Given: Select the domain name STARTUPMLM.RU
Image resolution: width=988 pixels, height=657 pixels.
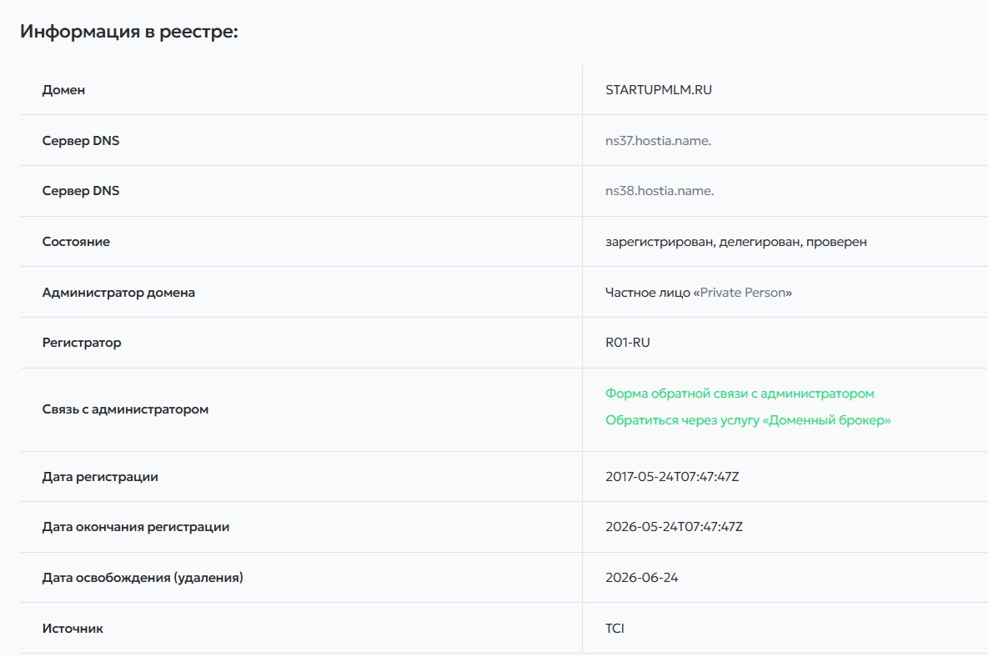Looking at the screenshot, I should tap(659, 89).
